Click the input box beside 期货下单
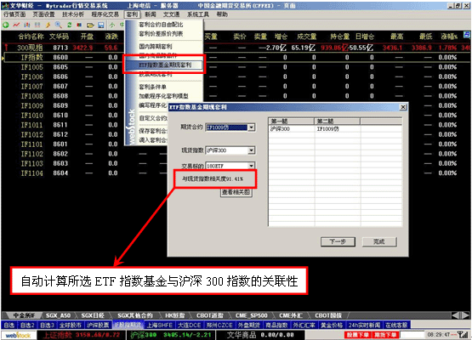The image size is (472, 340). tap(412, 335)
